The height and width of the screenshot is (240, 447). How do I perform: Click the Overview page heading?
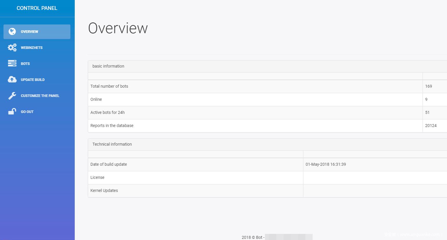[118, 28]
